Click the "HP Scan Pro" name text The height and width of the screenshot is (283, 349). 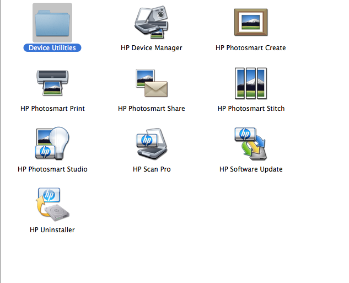(x=152, y=169)
